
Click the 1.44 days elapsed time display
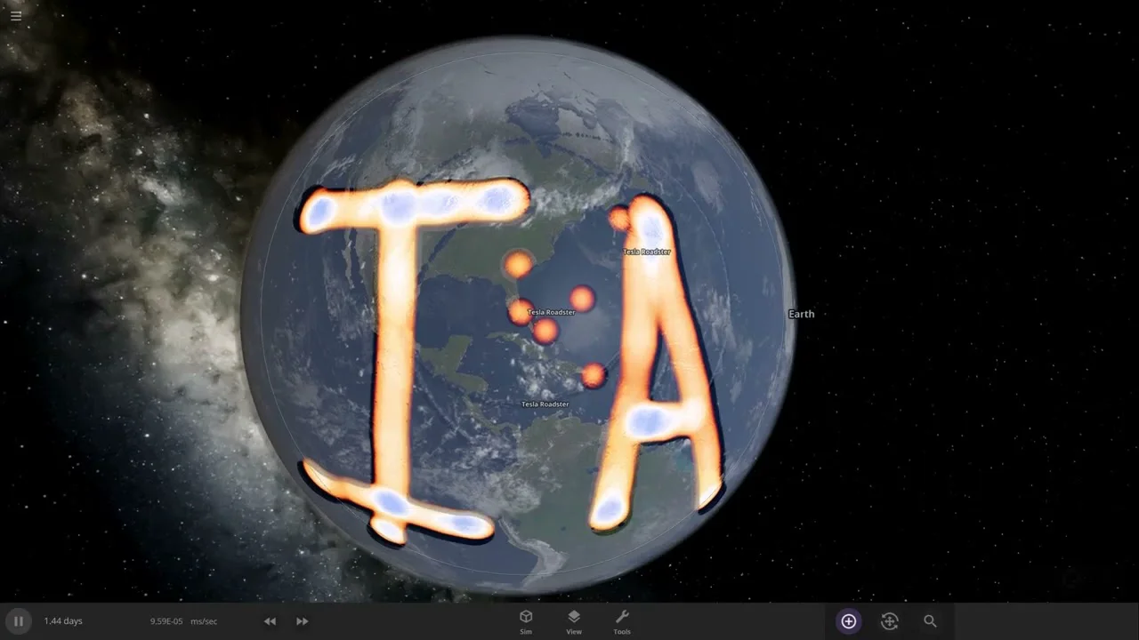[x=63, y=621]
